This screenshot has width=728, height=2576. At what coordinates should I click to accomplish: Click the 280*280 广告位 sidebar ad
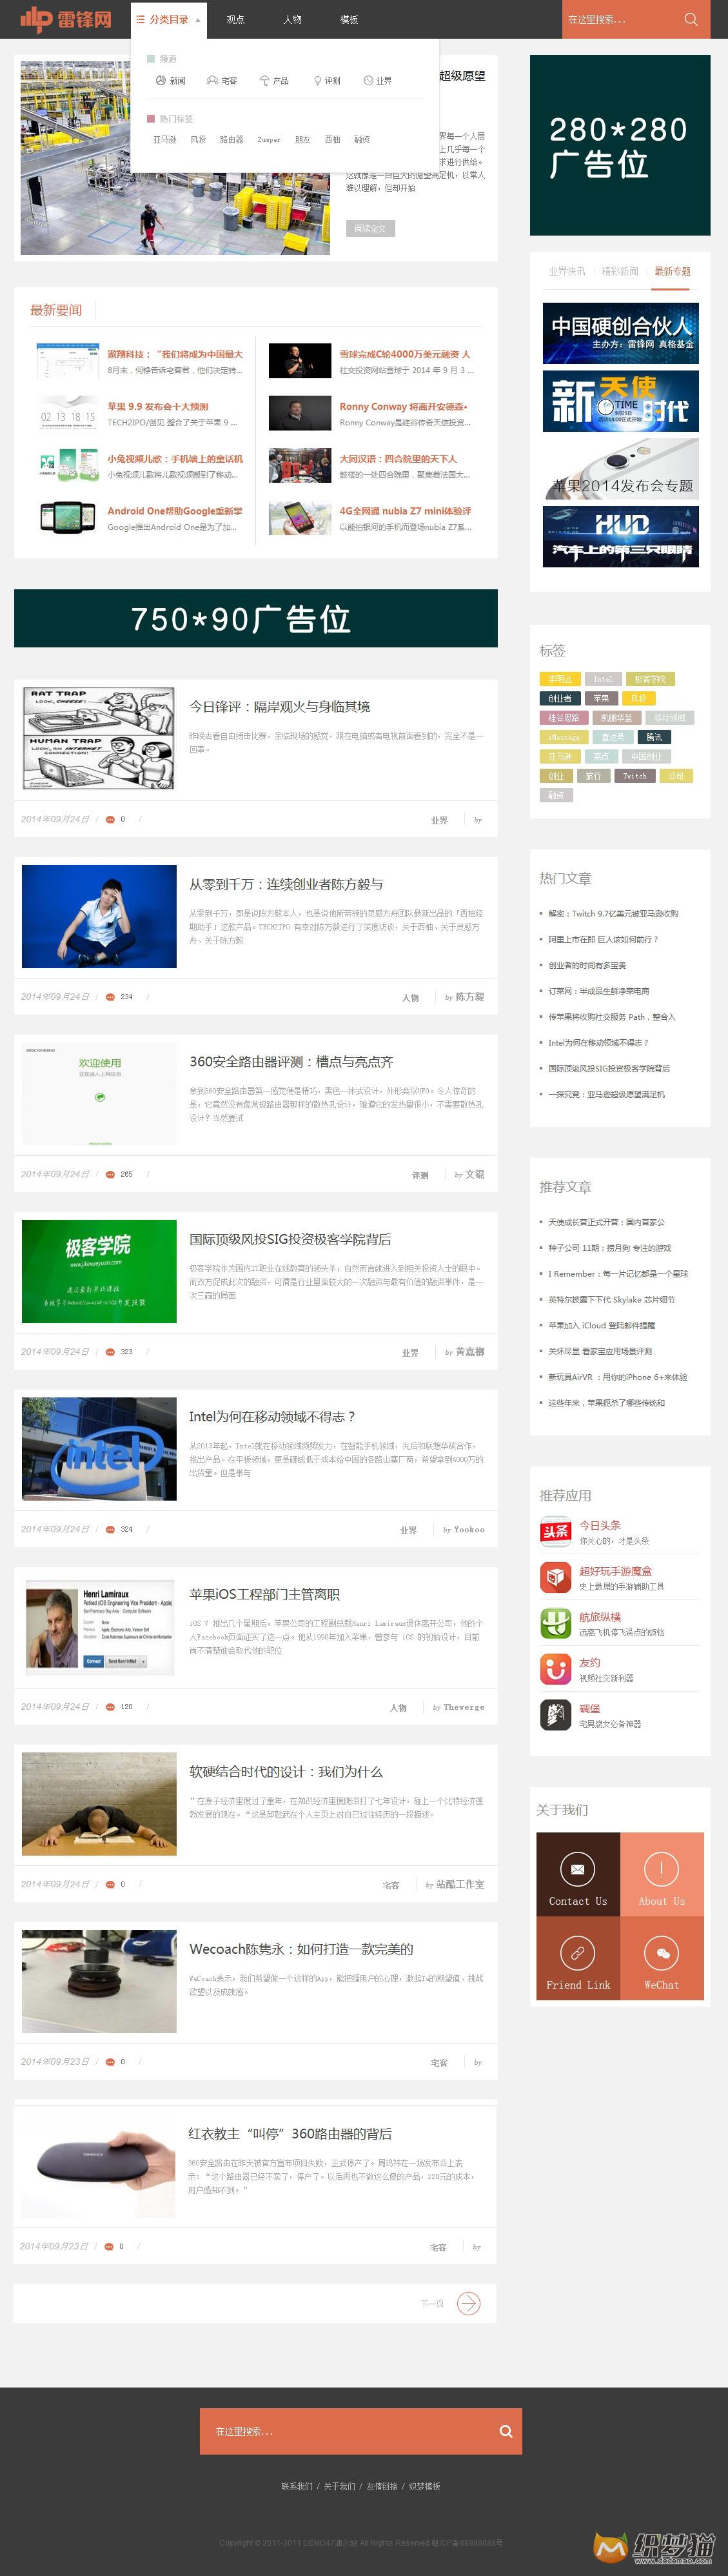[x=620, y=146]
